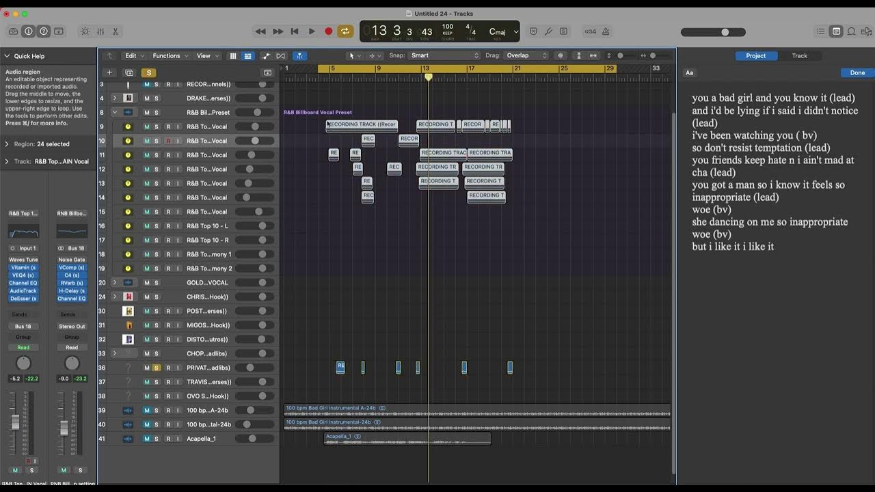The width and height of the screenshot is (875, 492).
Task: Open the Toolbar button in control bar
Action: coord(59,31)
